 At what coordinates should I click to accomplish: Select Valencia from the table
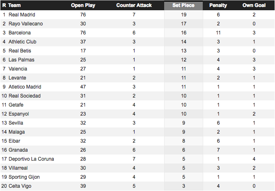pyautogui.click(x=18, y=69)
